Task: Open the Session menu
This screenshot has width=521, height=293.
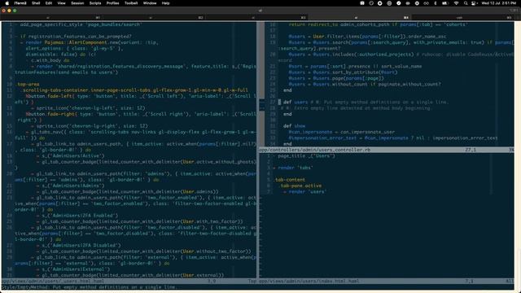Action: point(77,3)
